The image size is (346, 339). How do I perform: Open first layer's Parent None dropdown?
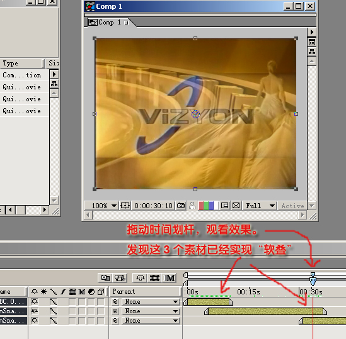click(151, 301)
